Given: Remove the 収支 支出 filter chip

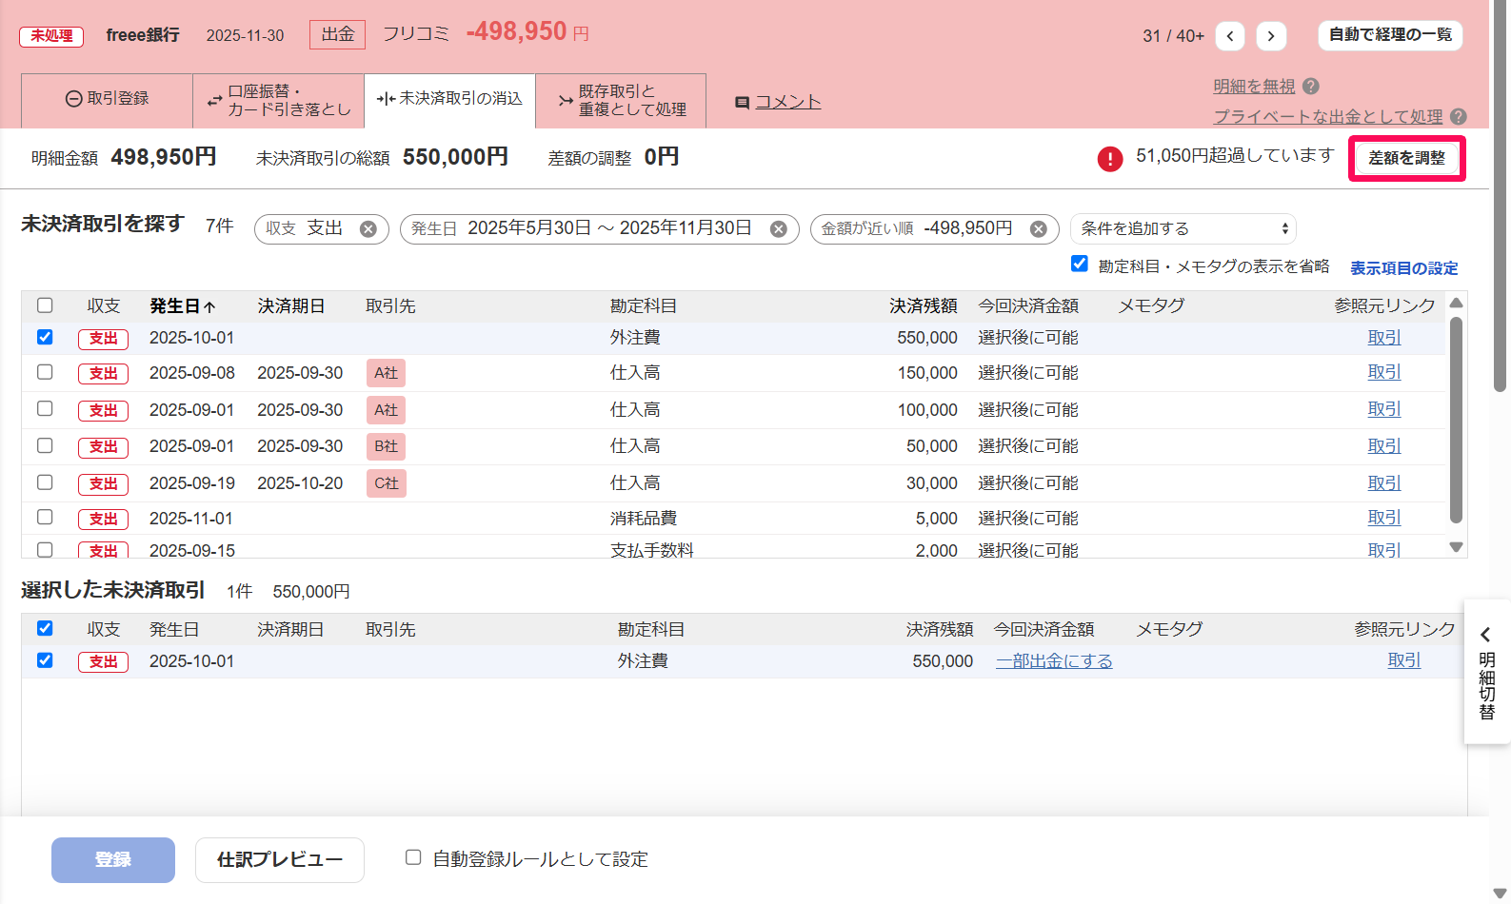Looking at the screenshot, I should pos(368,229).
